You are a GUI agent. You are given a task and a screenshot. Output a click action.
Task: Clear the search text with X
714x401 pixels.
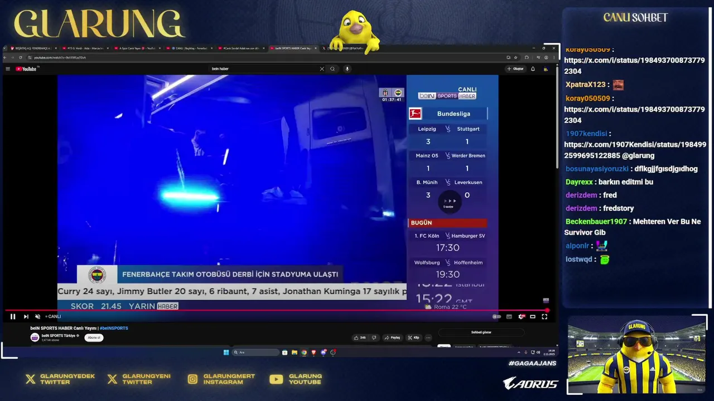321,69
